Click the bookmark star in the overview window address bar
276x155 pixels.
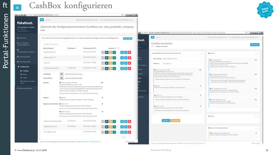(x=125, y=15)
